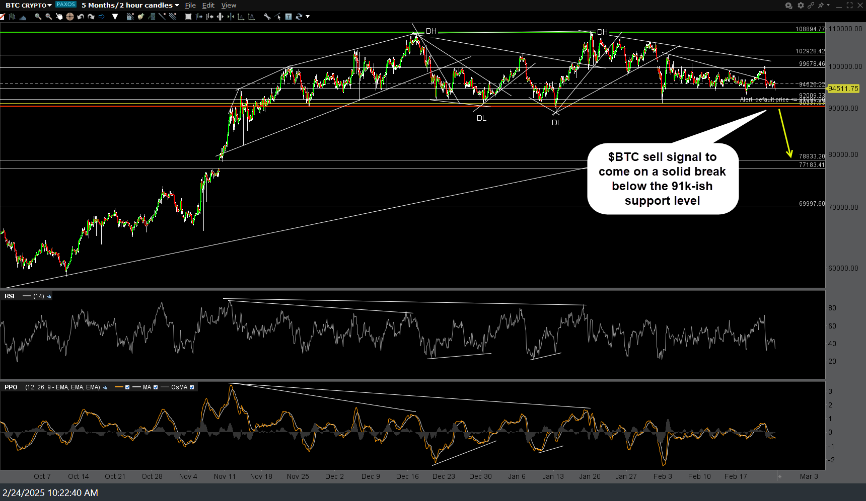This screenshot has width=866, height=501.
Task: Select the hand pan tool
Action: click(59, 17)
